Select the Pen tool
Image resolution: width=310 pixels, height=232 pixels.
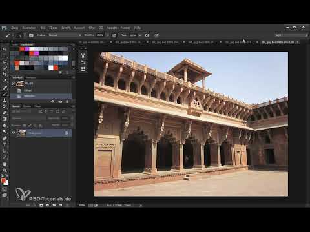tap(5, 138)
